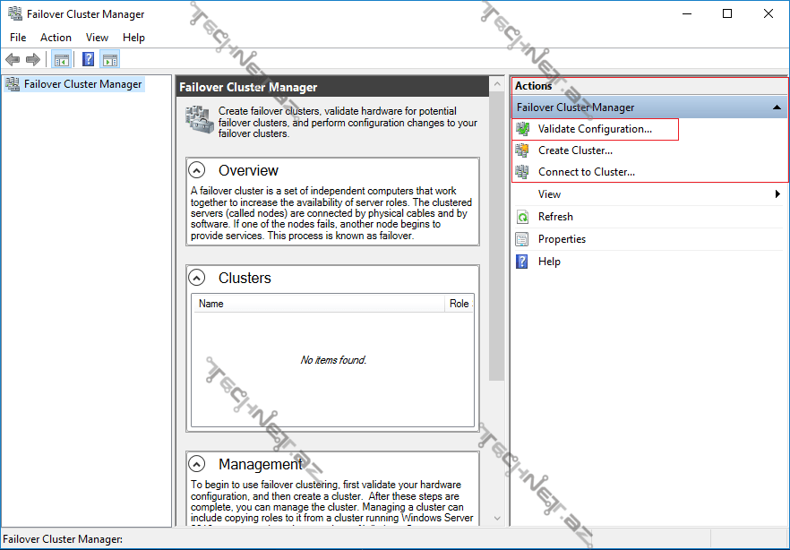Open the Action menu

[x=56, y=38]
